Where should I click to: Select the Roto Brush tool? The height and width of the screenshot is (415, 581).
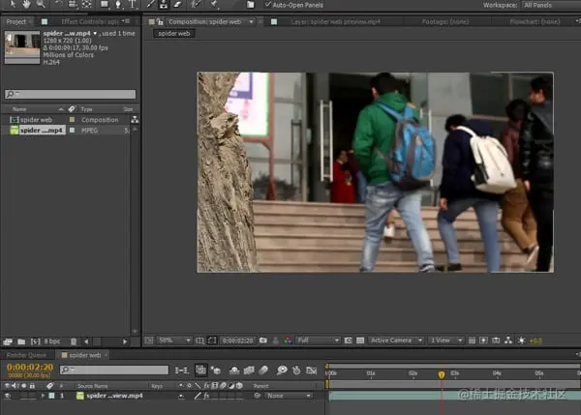coord(196,4)
